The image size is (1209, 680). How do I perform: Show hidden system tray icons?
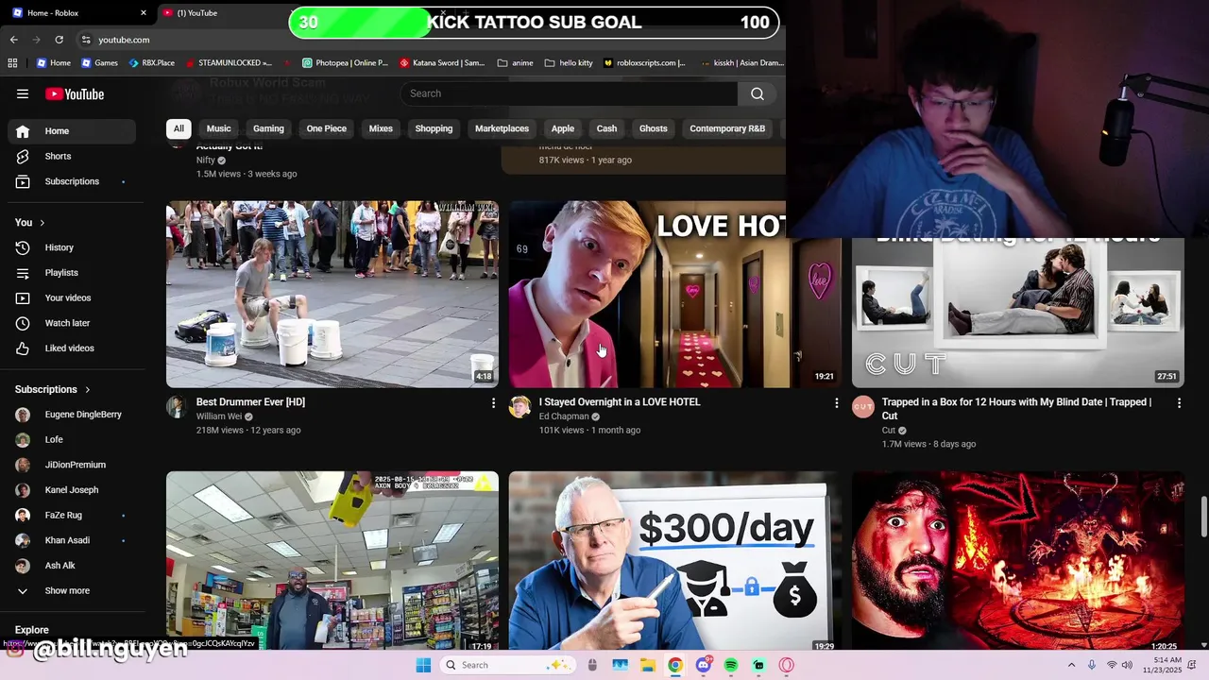tap(1071, 665)
